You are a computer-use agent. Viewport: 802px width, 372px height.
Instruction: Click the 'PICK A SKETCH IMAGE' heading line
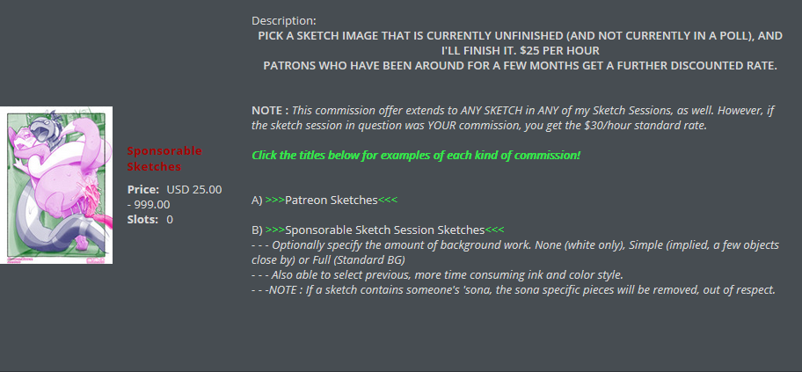point(519,36)
